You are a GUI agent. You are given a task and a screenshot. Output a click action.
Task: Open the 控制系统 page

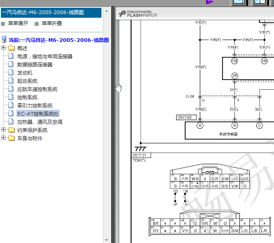(27, 97)
